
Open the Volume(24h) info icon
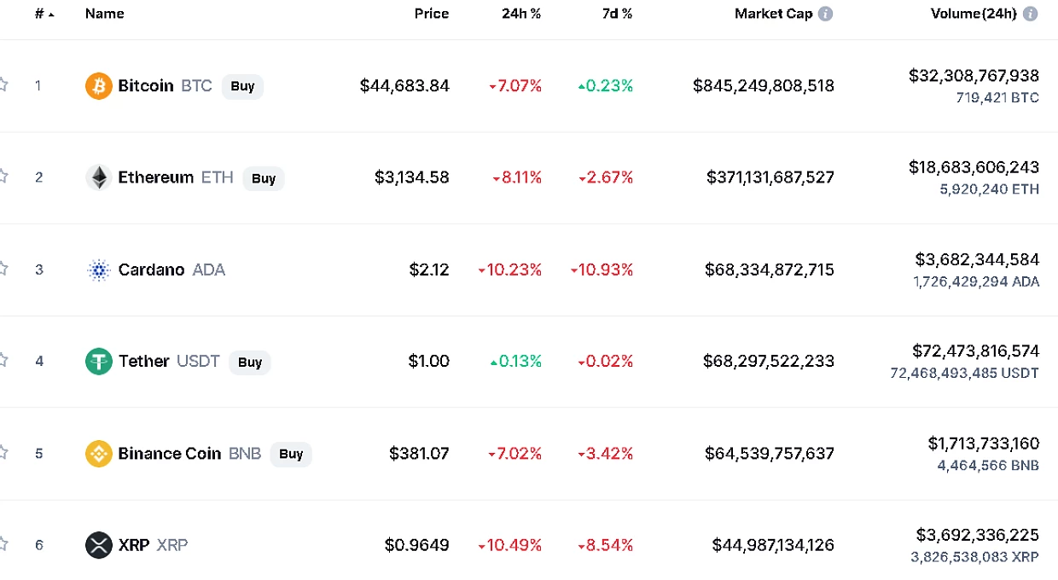1031,14
